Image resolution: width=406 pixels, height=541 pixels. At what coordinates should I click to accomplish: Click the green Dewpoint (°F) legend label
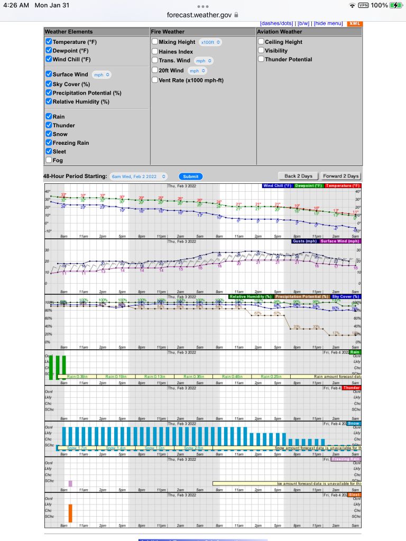click(308, 185)
